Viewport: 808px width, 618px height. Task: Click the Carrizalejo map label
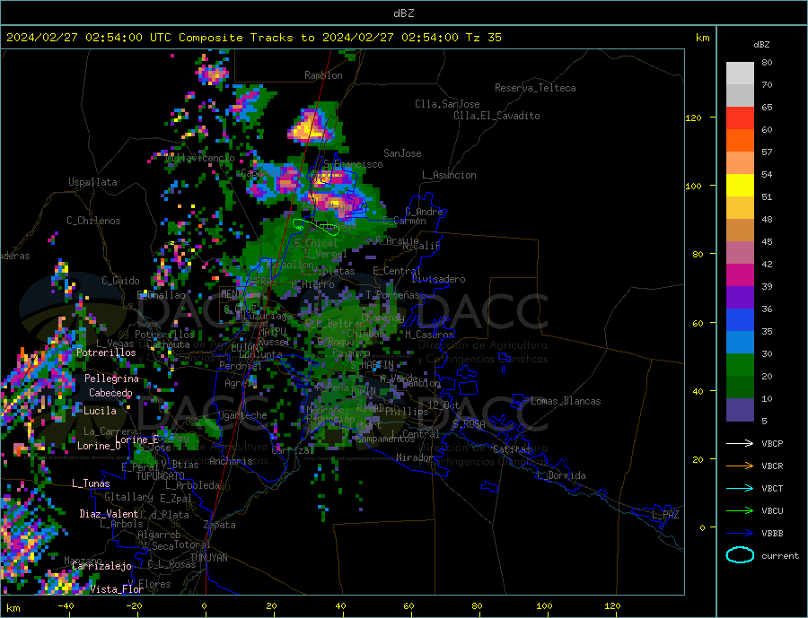[101, 567]
